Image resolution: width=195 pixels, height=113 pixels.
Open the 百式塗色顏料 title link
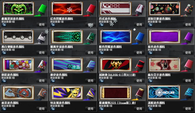(x=107, y=19)
